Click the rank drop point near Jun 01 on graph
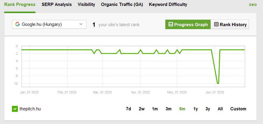 point(218,83)
